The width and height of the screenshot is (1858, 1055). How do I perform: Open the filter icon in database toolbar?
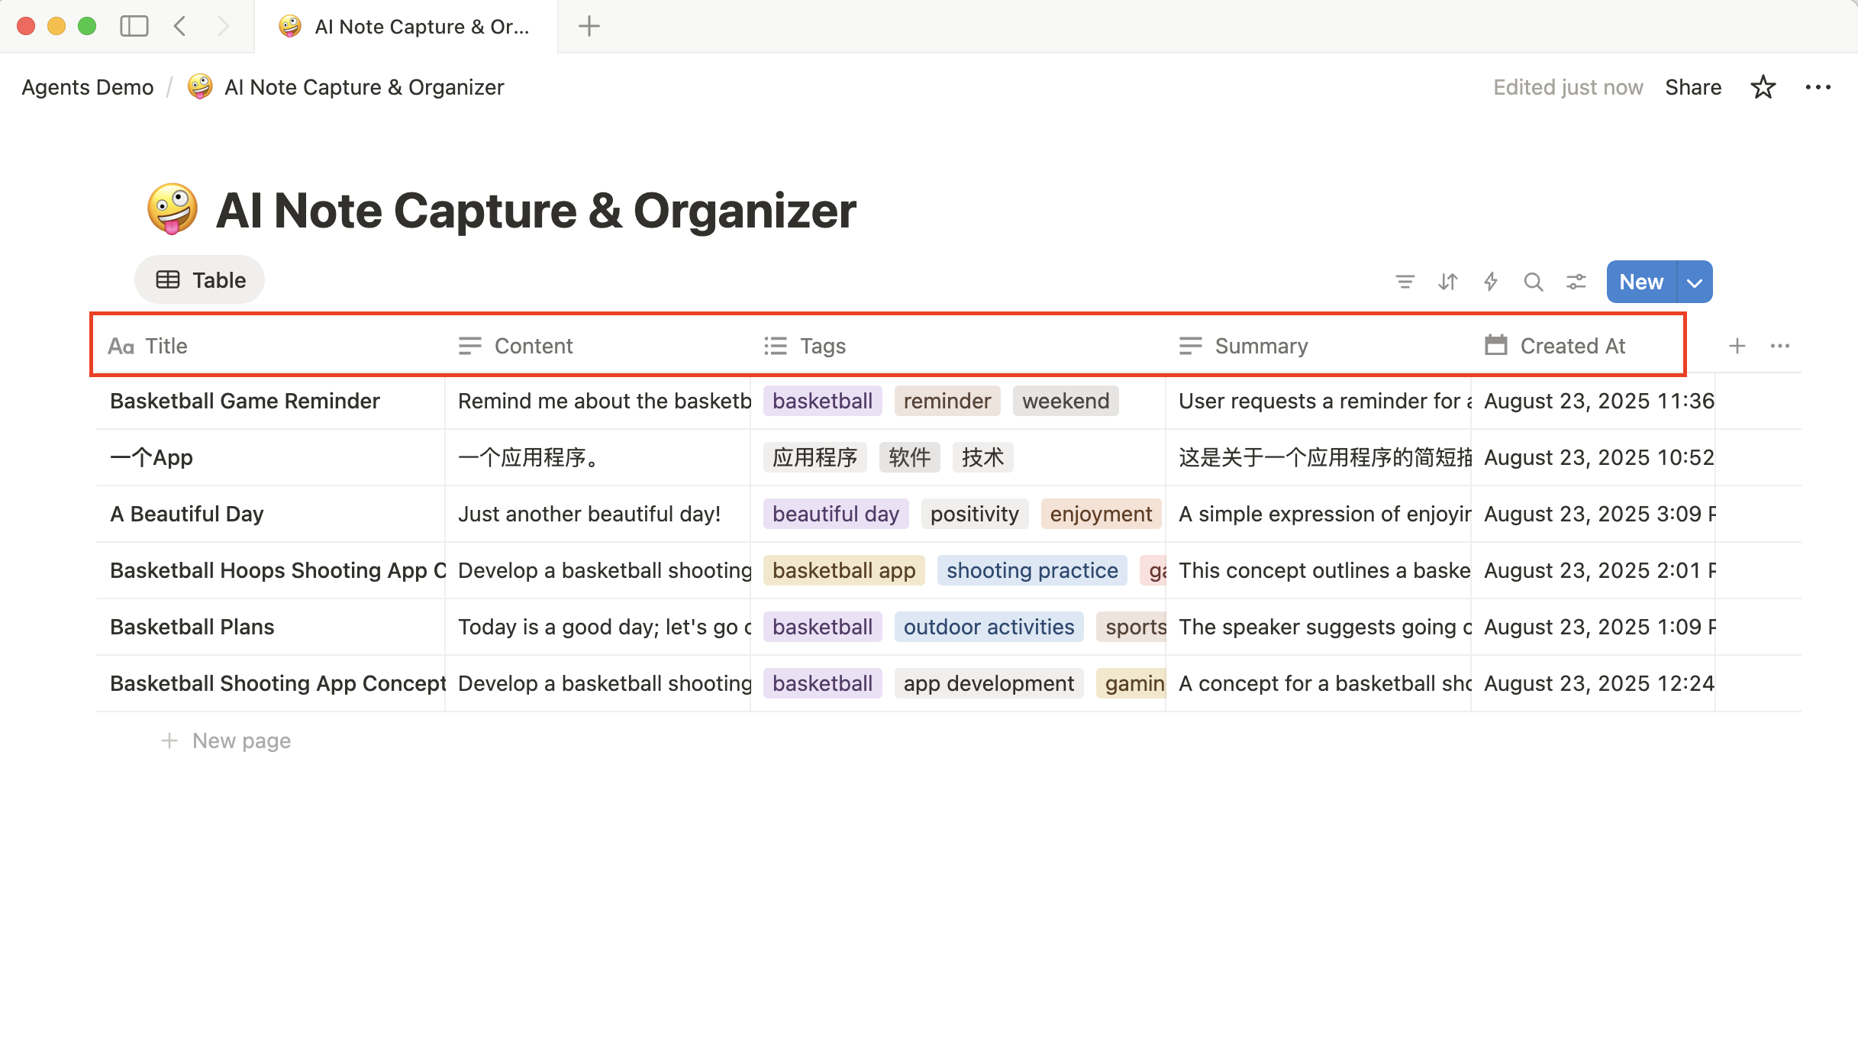tap(1405, 282)
